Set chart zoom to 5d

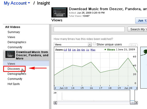pos(69,50)
